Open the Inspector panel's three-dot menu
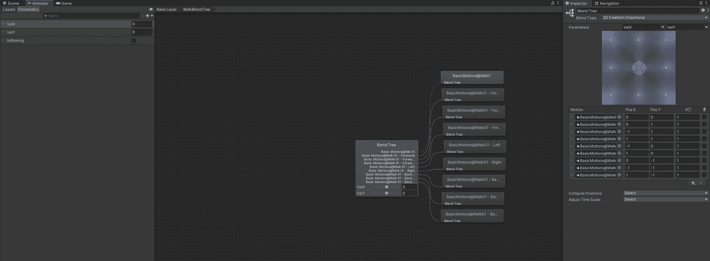This screenshot has height=261, width=710. tap(707, 3)
